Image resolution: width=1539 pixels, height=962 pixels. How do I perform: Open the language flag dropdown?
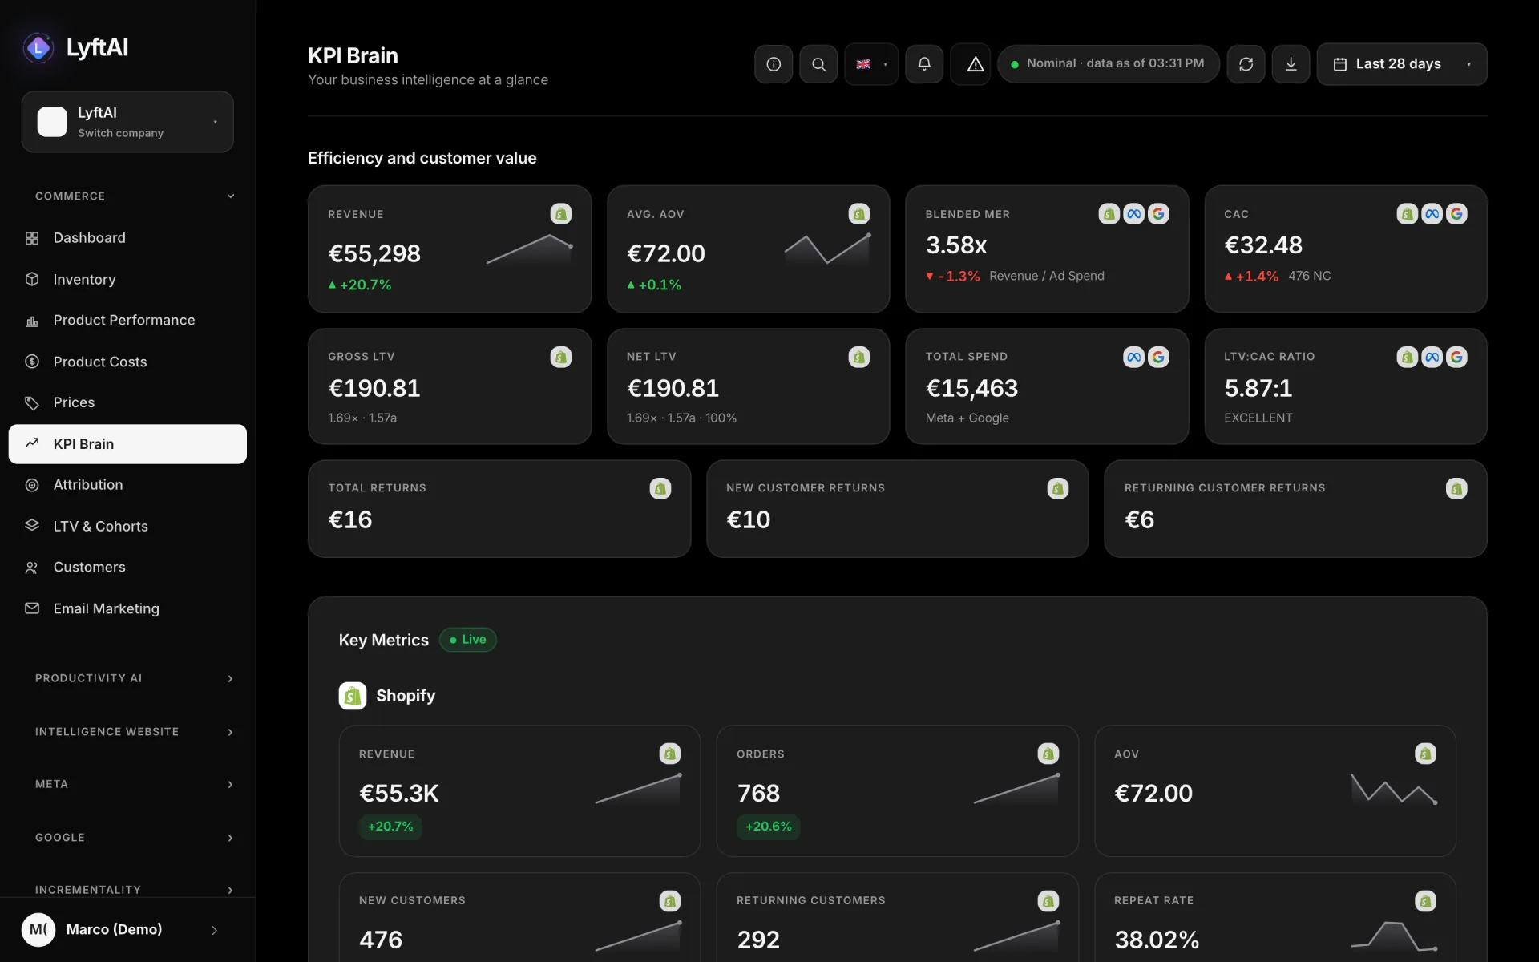click(871, 64)
